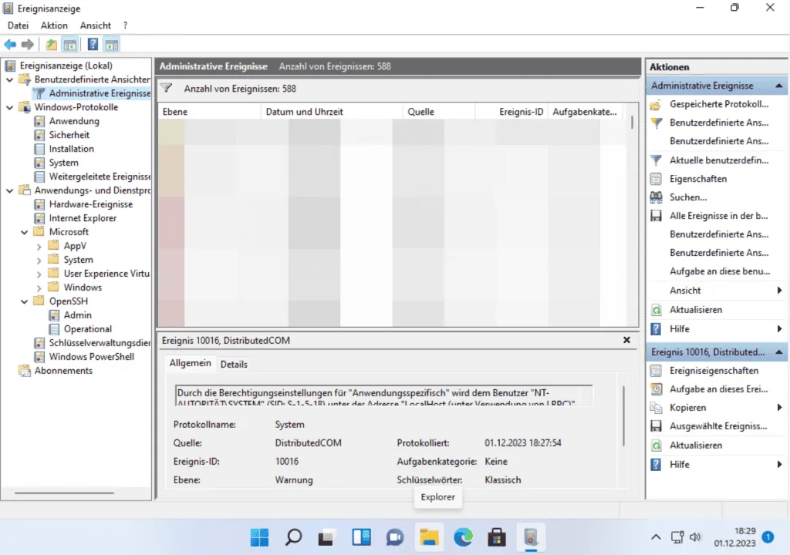Select Sicherheit log in tree
790x555 pixels.
pos(69,135)
